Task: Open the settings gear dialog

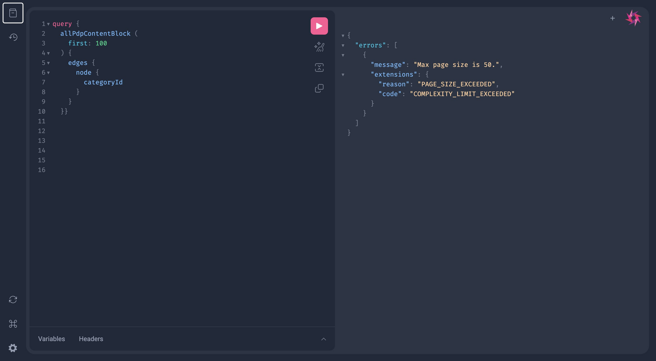Action: tap(13, 348)
